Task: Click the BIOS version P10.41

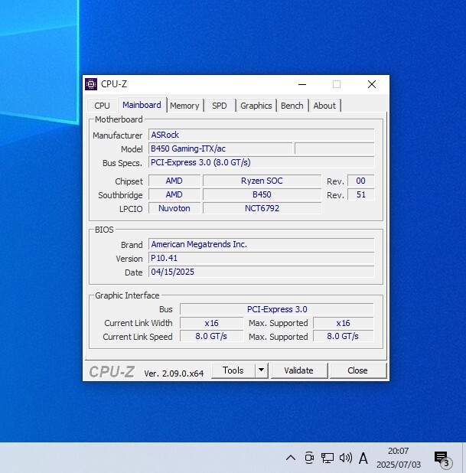Action: 261,258
